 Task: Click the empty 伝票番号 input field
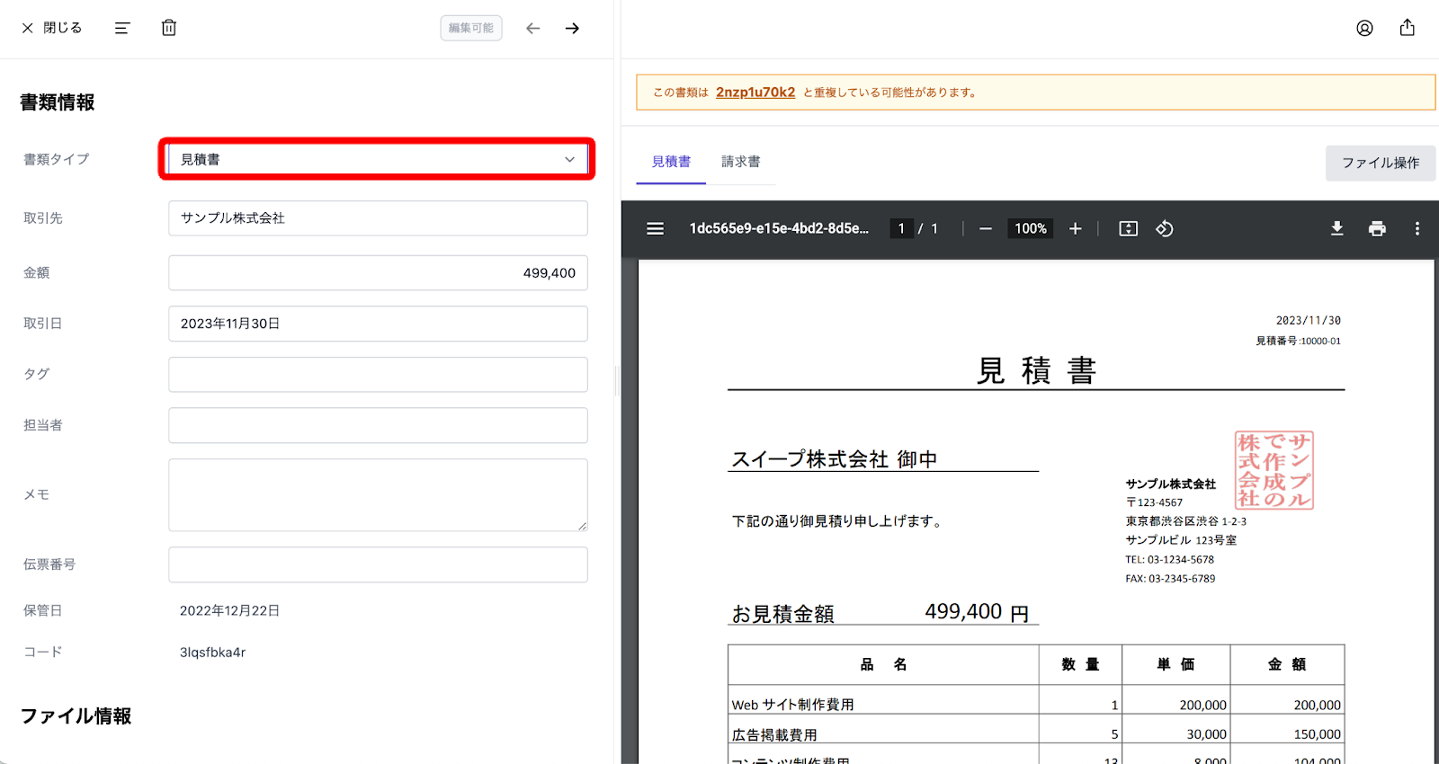pos(378,564)
